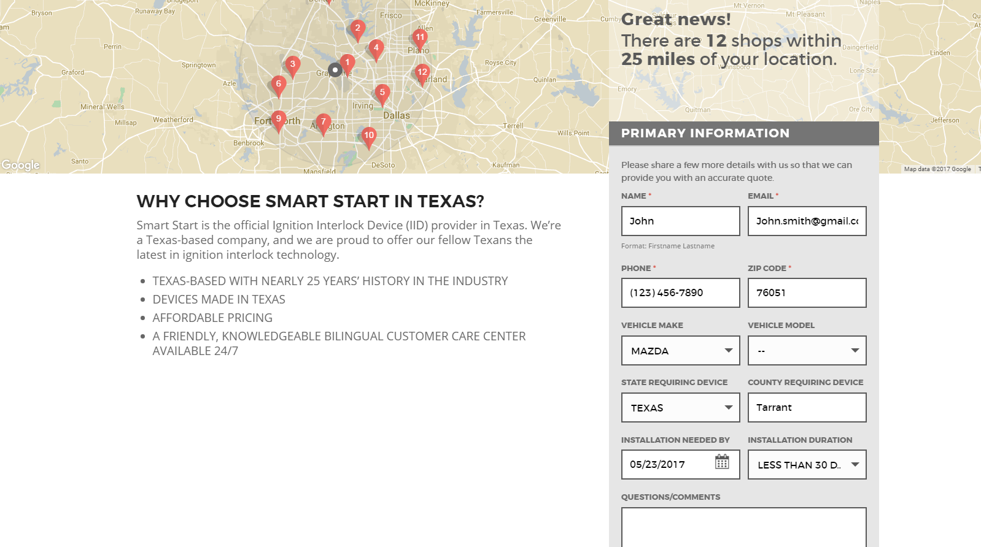Select map marker 3 near Springtown
Viewport: 981px width, 547px height.
pyautogui.click(x=293, y=65)
